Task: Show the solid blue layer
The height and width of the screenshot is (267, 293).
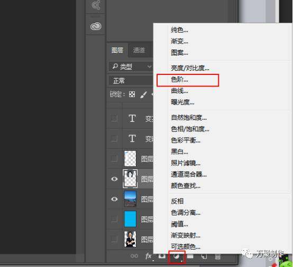Action: coord(114,219)
